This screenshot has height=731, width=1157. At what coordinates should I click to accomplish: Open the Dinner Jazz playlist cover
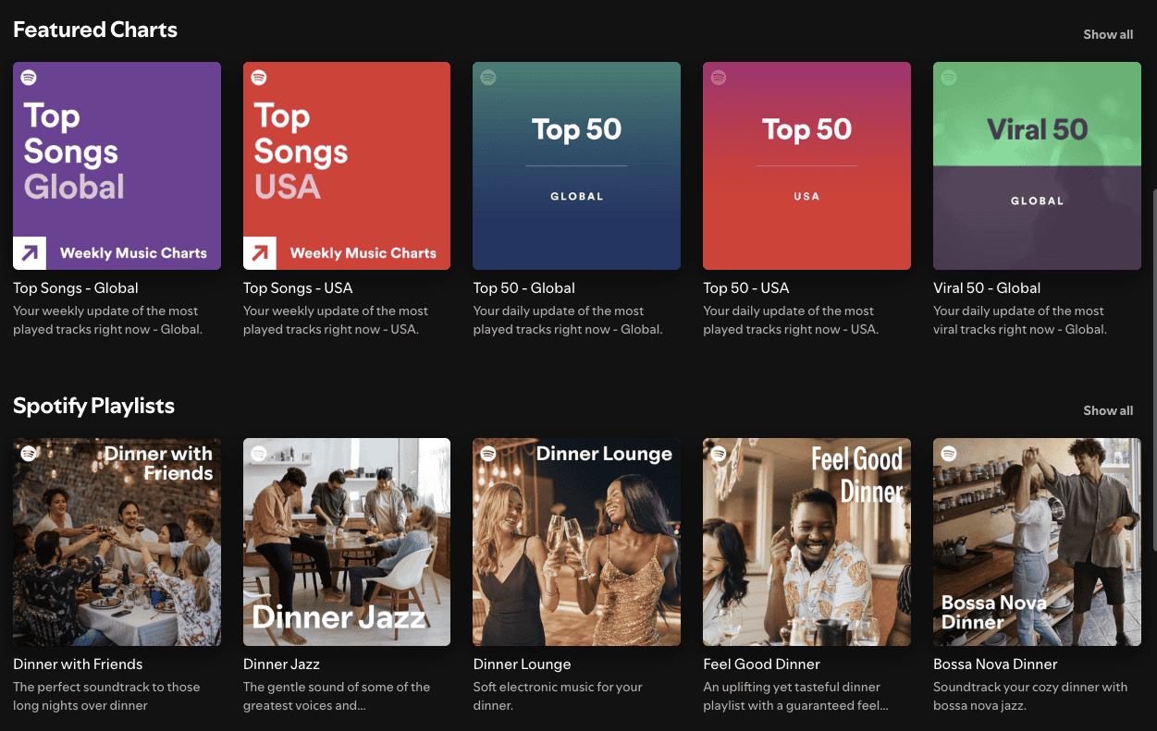click(x=346, y=542)
